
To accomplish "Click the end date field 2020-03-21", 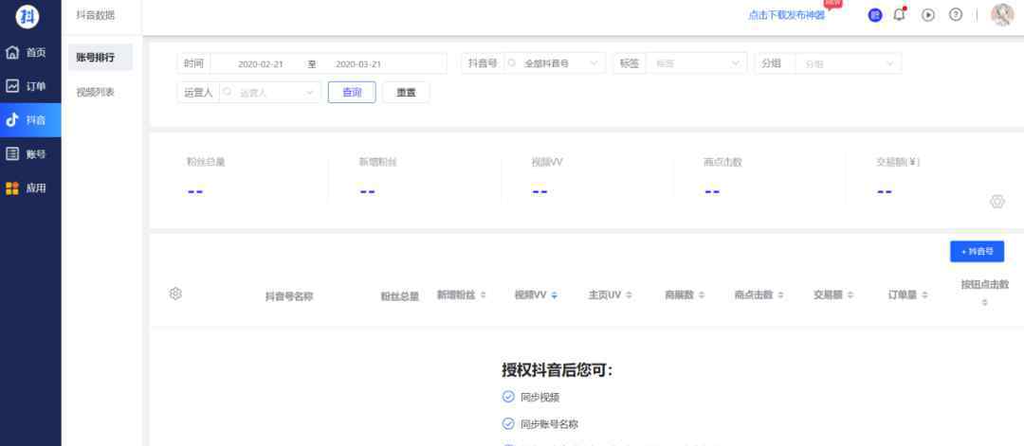I will (357, 63).
